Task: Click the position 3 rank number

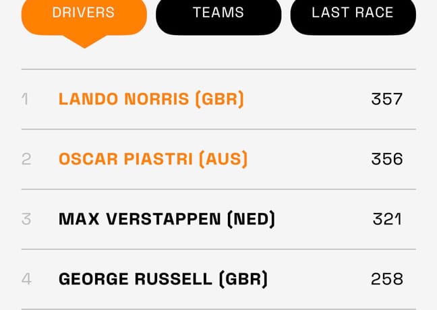Action: [26, 219]
